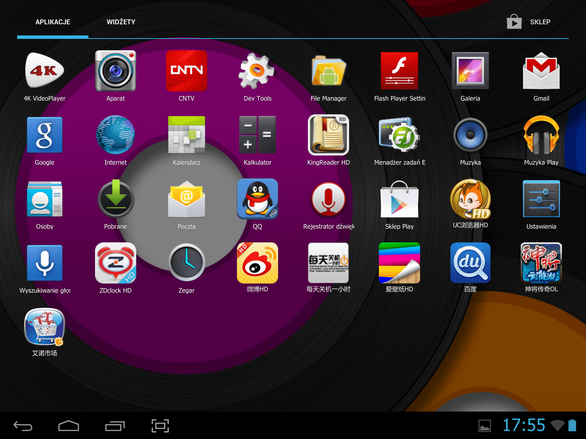Launch the 神将传奇OL game

point(541,263)
